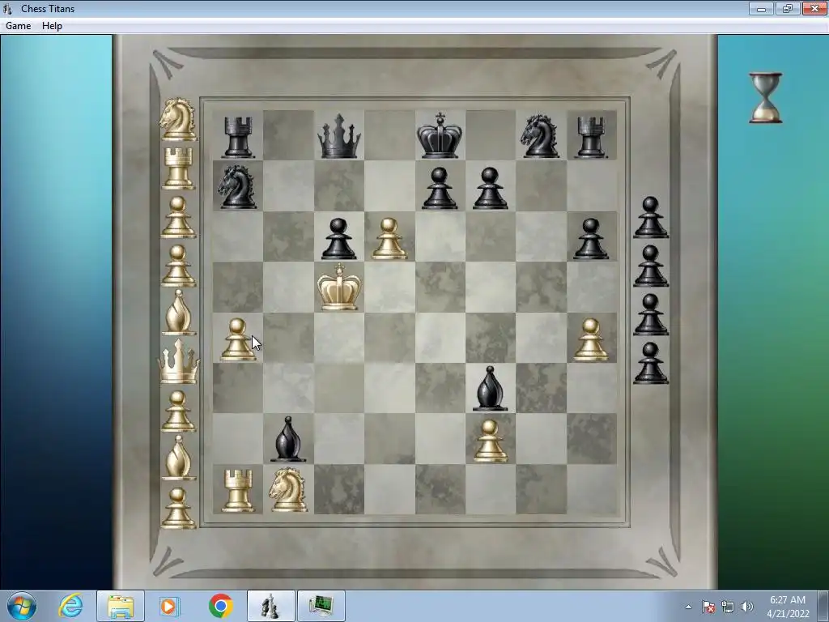Select the black knight on a7
This screenshot has width=829, height=622.
pos(237,187)
